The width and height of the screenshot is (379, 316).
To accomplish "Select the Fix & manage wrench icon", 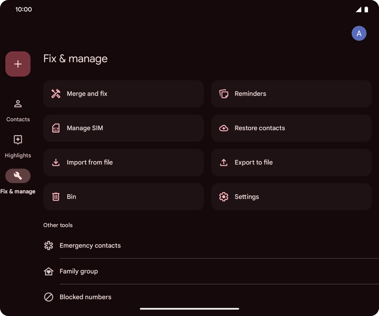I will pos(18,176).
